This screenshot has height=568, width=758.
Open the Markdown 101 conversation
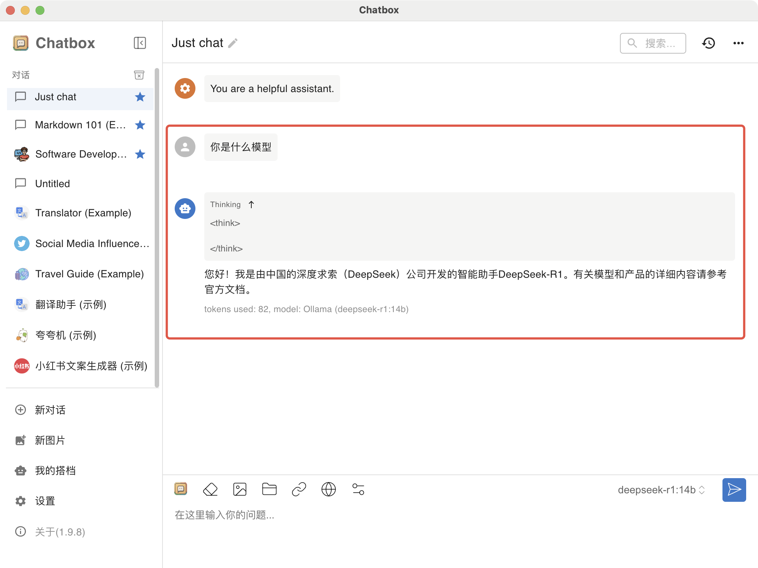tap(80, 125)
